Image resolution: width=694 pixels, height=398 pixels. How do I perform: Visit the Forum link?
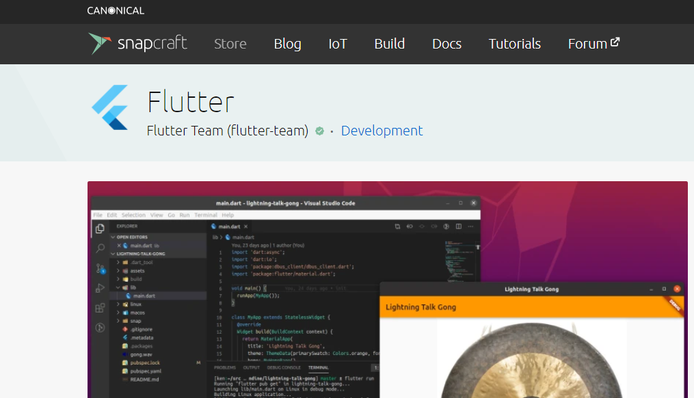[x=593, y=44]
